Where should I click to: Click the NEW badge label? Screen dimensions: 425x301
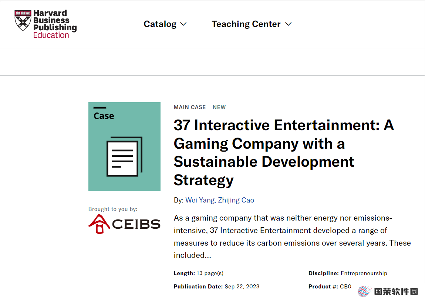219,107
